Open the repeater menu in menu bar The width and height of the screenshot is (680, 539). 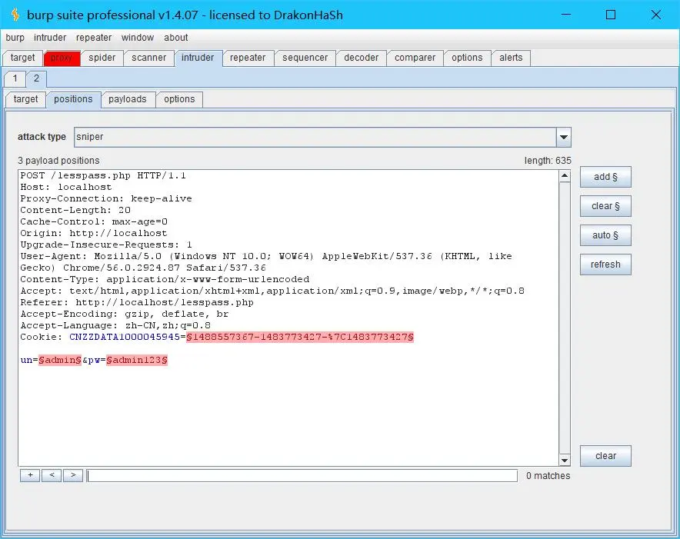94,38
